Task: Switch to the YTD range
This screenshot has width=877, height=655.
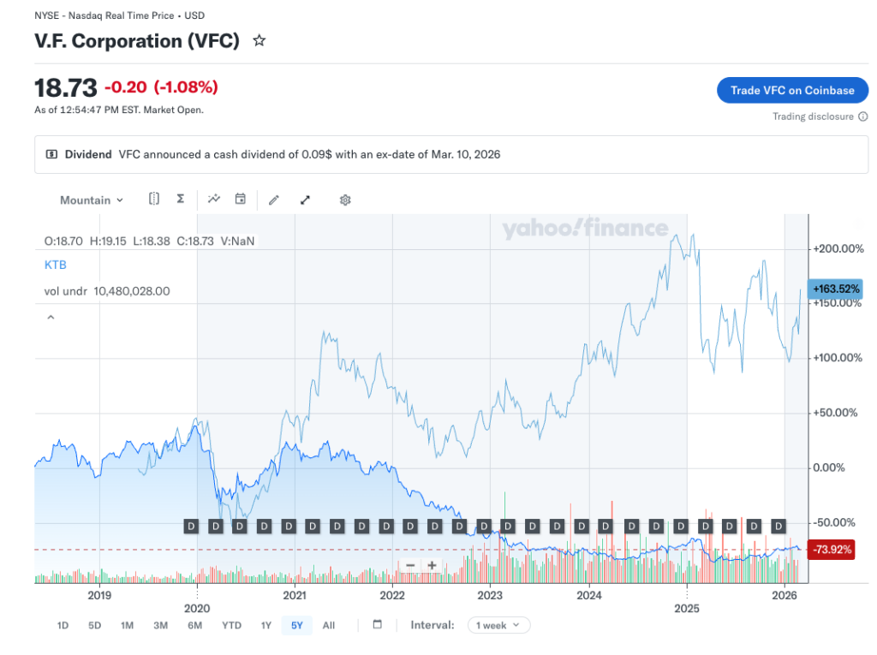Action: [x=231, y=625]
